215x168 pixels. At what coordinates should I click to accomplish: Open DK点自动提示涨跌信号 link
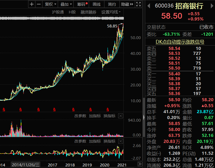tap(180, 42)
